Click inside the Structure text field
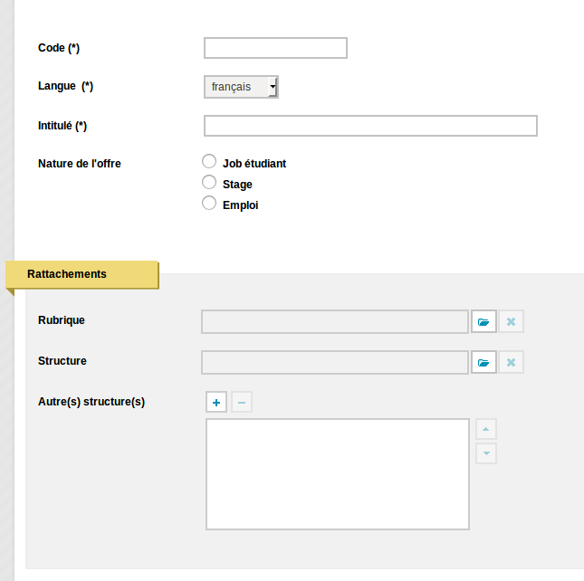This screenshot has height=581, width=584. 335,362
